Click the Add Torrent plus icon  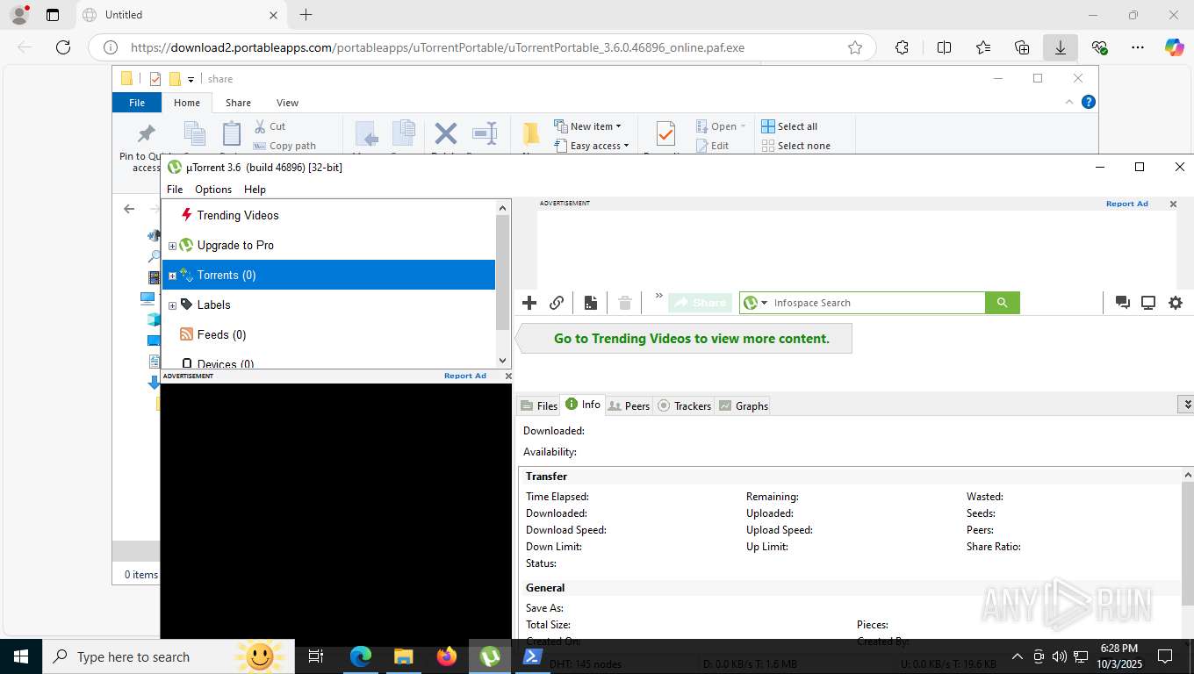(x=529, y=303)
